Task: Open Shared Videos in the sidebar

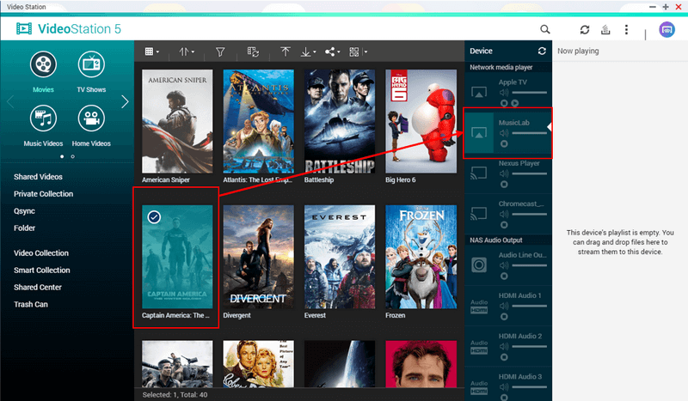Action: (x=38, y=177)
